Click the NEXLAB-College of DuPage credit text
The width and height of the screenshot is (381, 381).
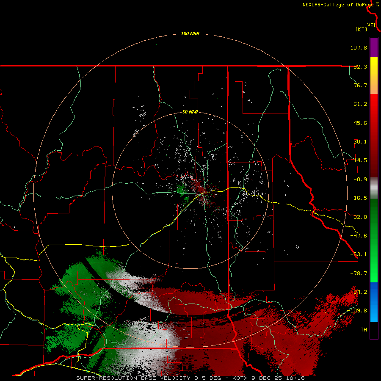(x=338, y=5)
